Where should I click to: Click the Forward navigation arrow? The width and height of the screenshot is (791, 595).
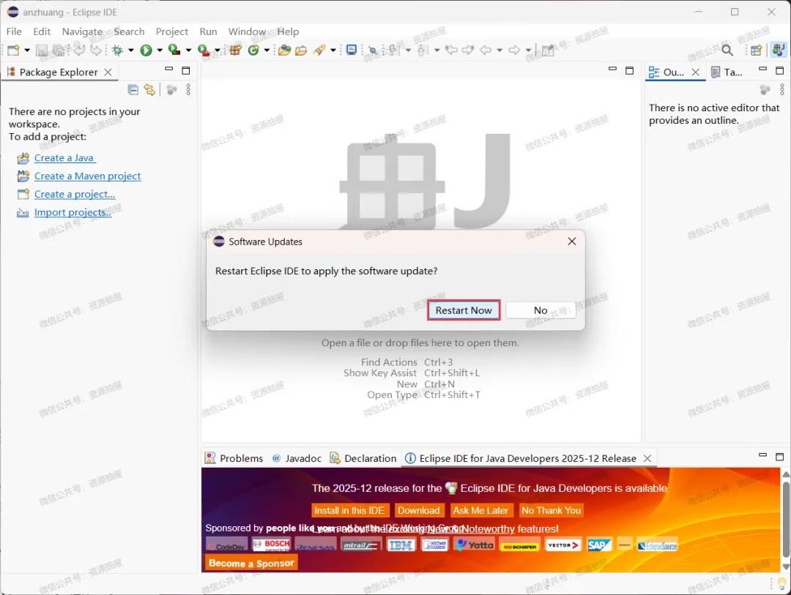tap(514, 50)
